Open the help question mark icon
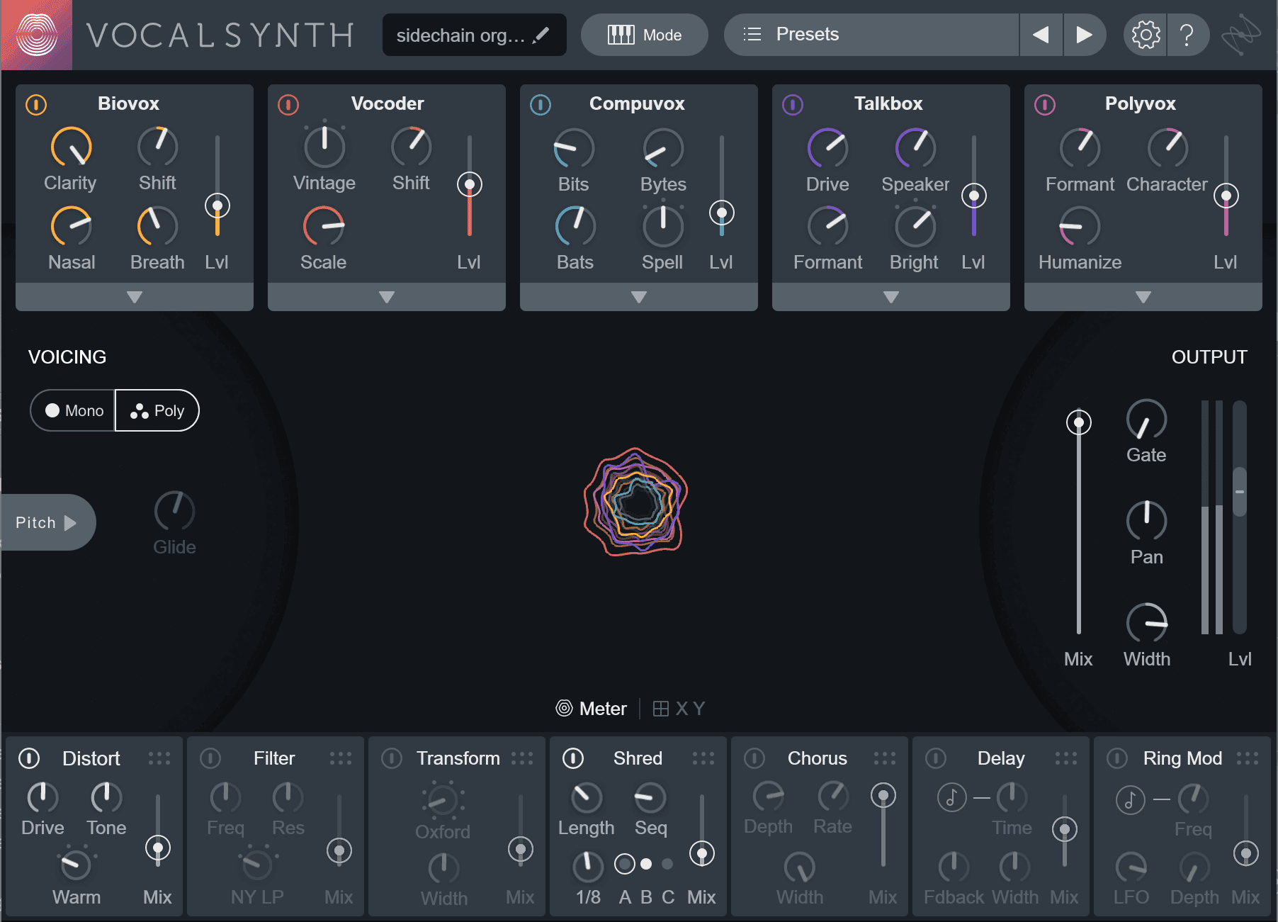 point(1187,35)
